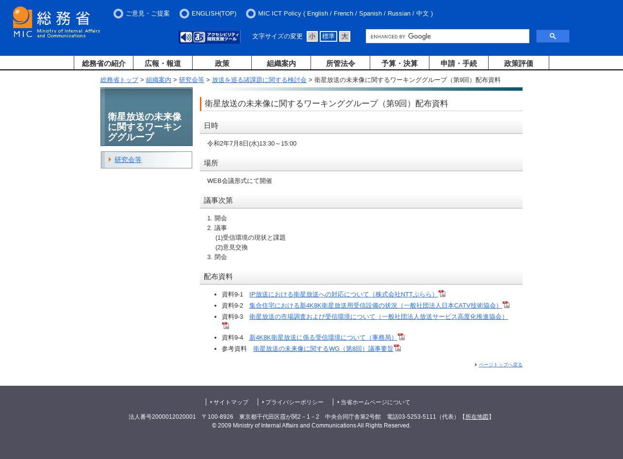Follow 研究会等 breadcrumb link
This screenshot has width=623, height=459.
(192, 80)
